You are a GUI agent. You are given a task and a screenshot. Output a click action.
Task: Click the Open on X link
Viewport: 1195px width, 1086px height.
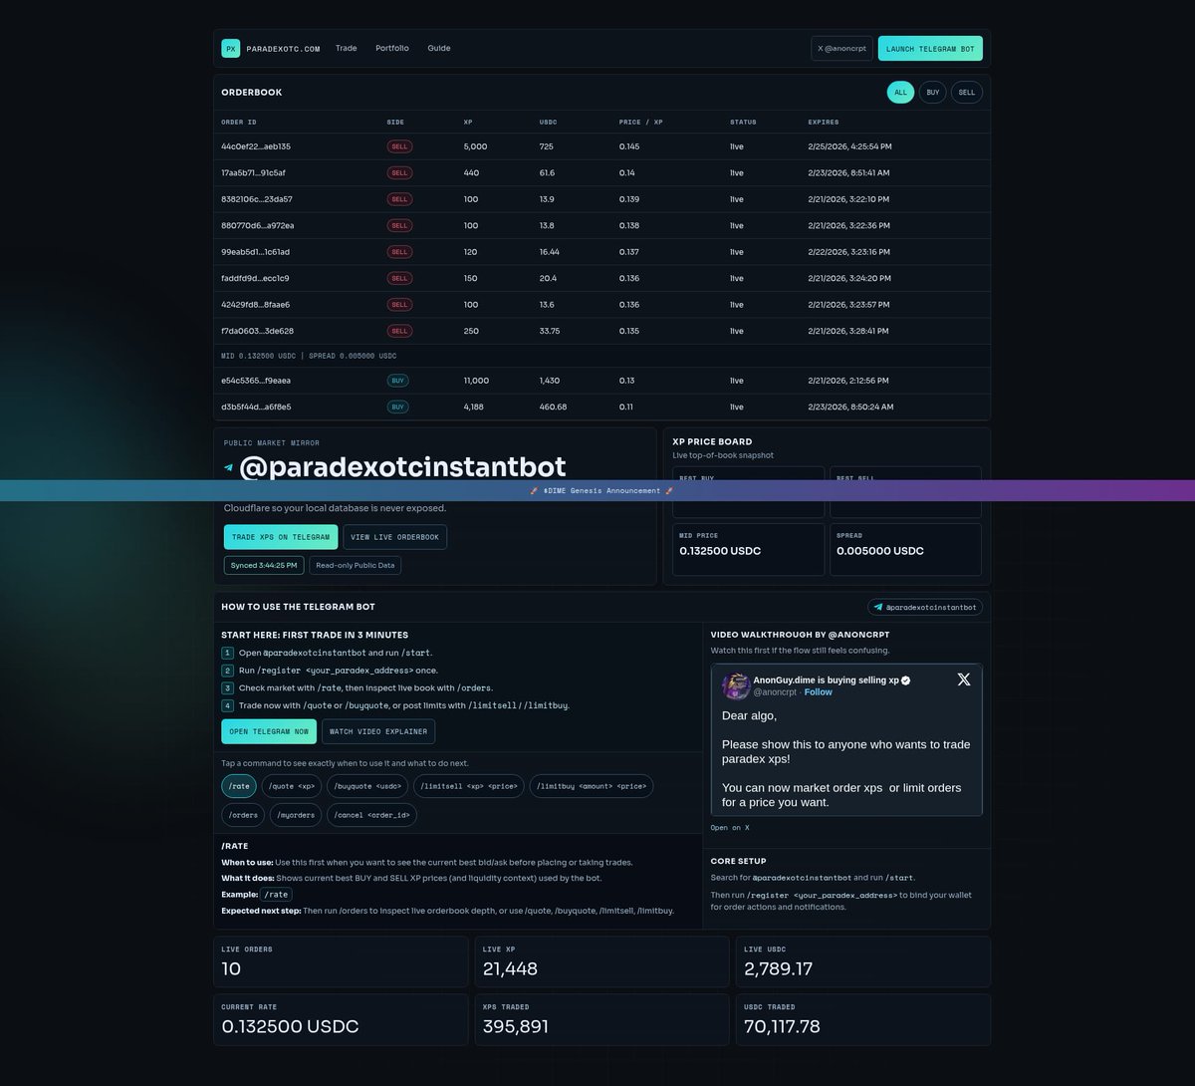[730, 828]
